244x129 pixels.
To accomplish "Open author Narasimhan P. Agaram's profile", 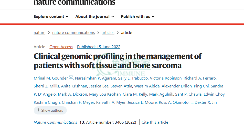I will click(x=96, y=78).
